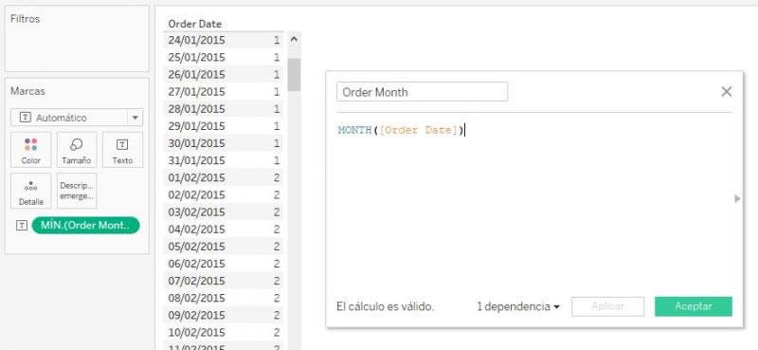Select the MÍN.(Order Mont.. pill
This screenshot has width=758, height=350.
[x=85, y=225]
